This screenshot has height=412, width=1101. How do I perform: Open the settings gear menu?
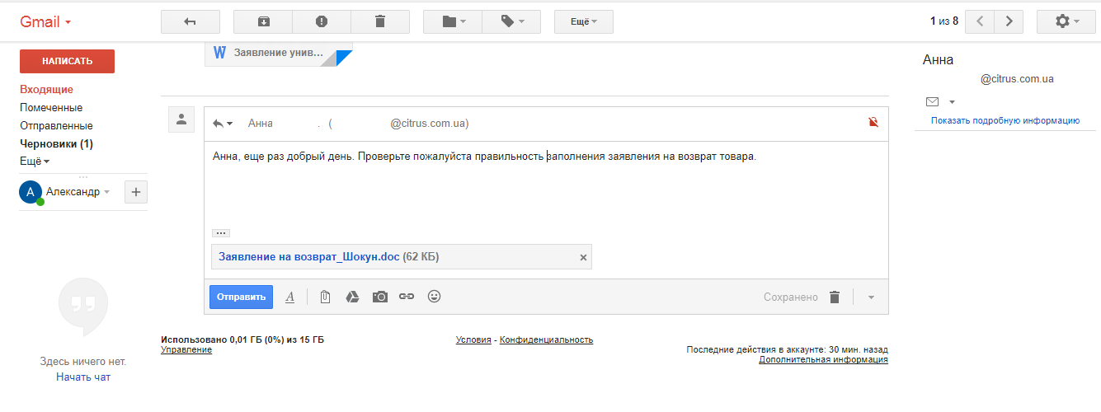1066,22
